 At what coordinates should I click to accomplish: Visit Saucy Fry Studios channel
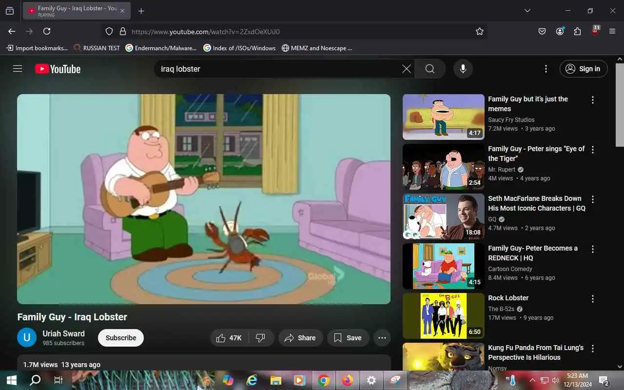[511, 120]
